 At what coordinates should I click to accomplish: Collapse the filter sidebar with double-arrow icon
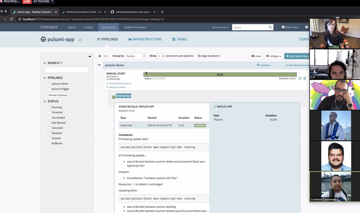89,56
